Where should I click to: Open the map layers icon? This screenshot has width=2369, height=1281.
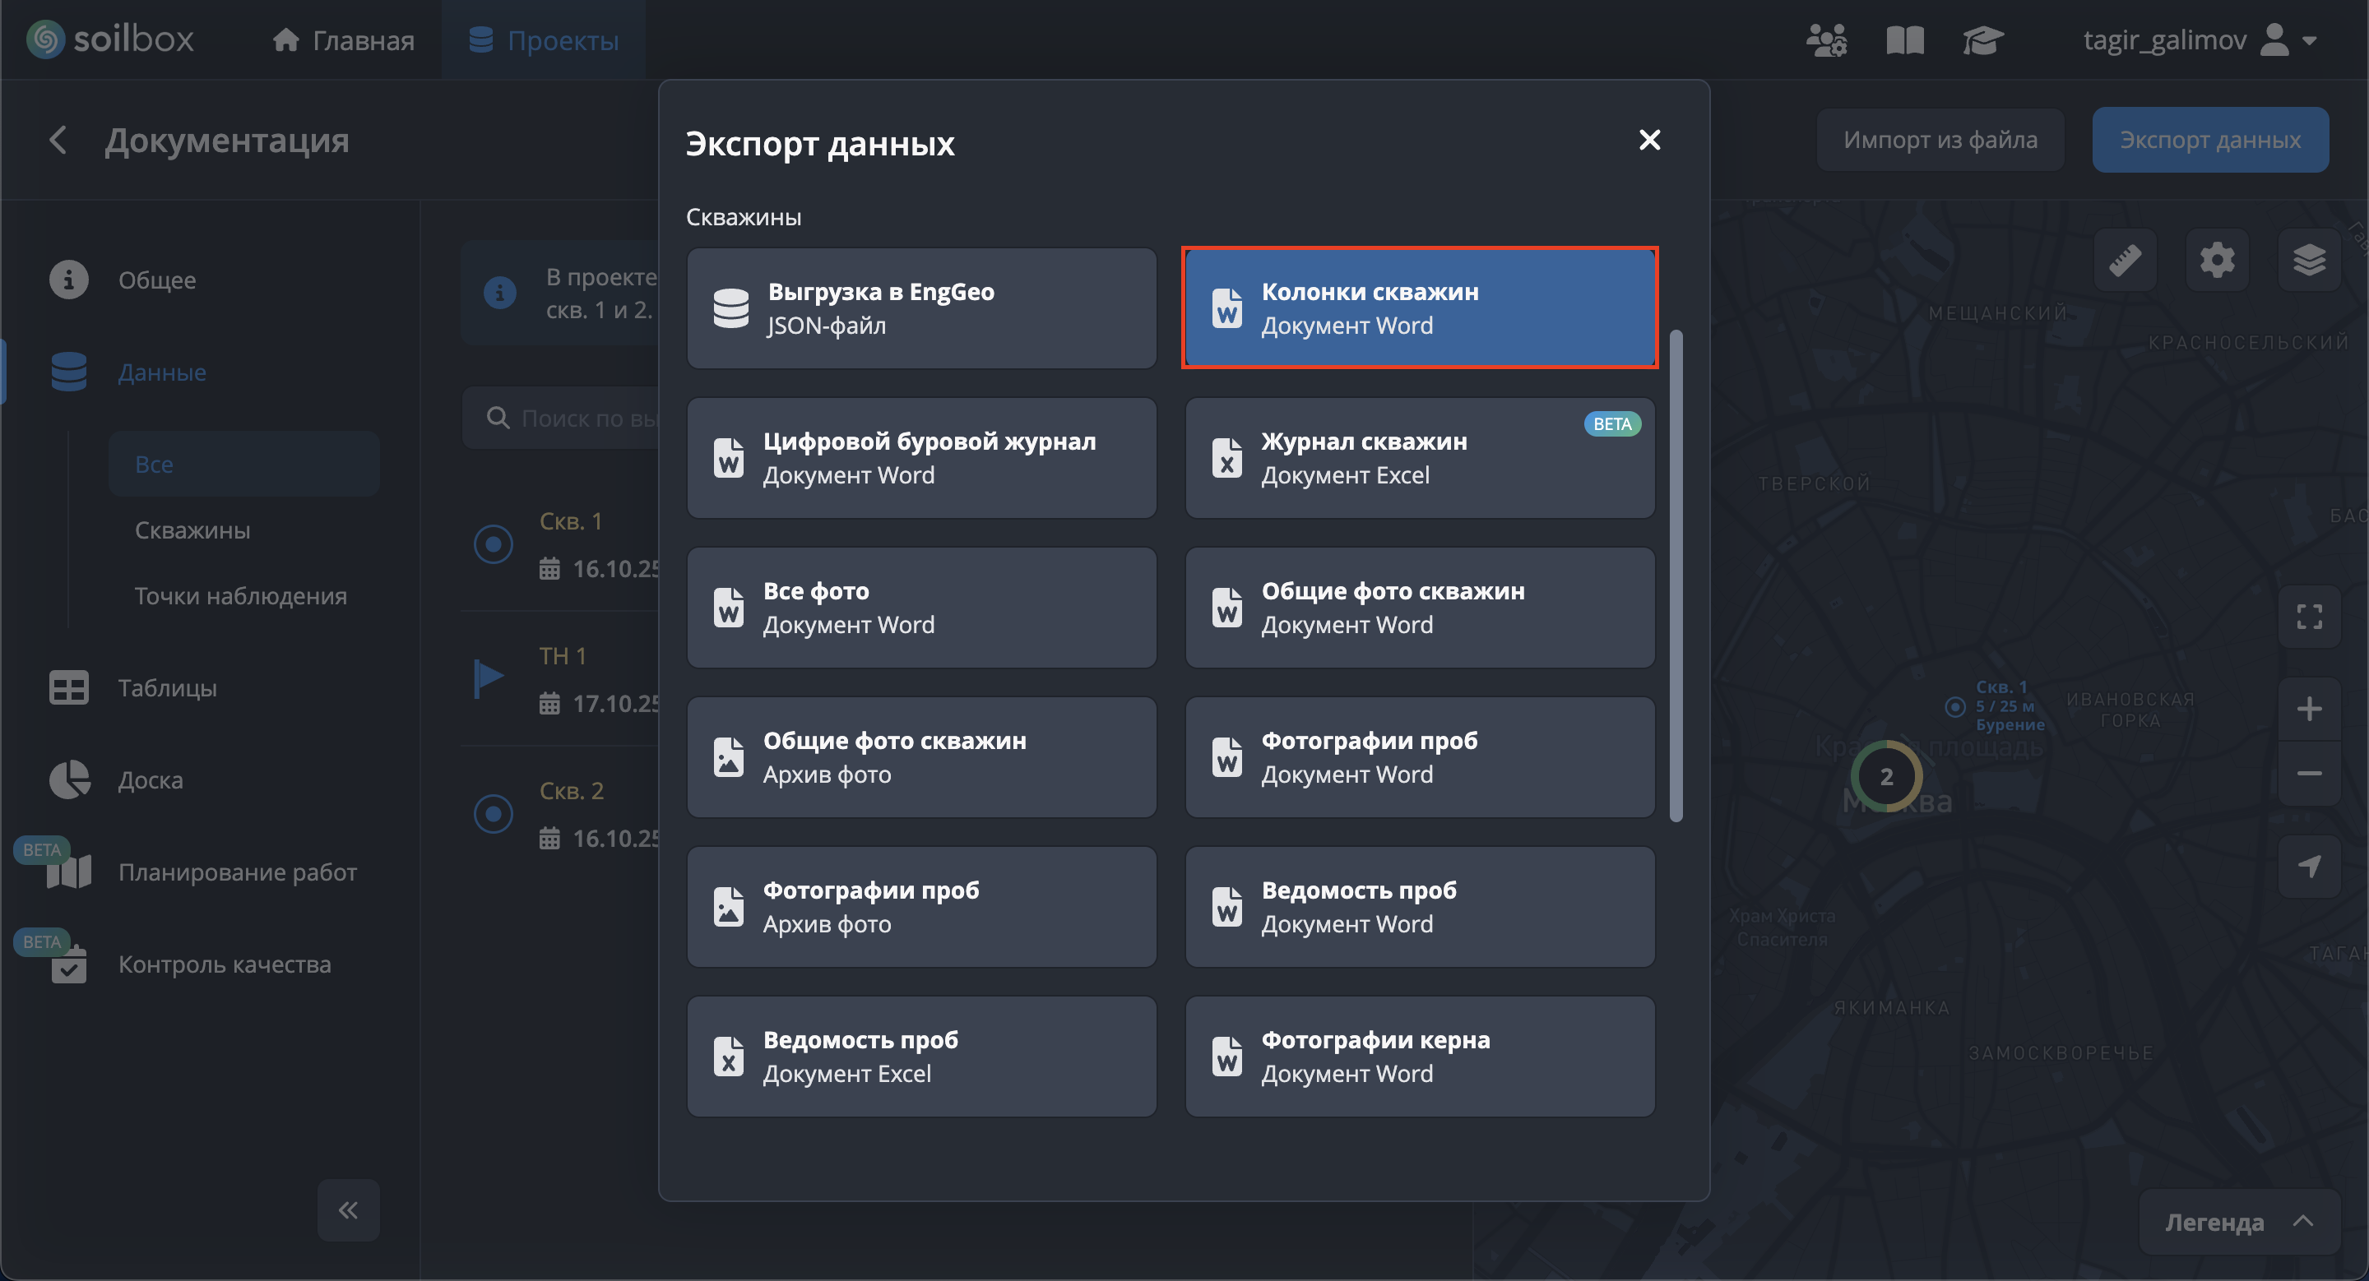pos(2308,260)
